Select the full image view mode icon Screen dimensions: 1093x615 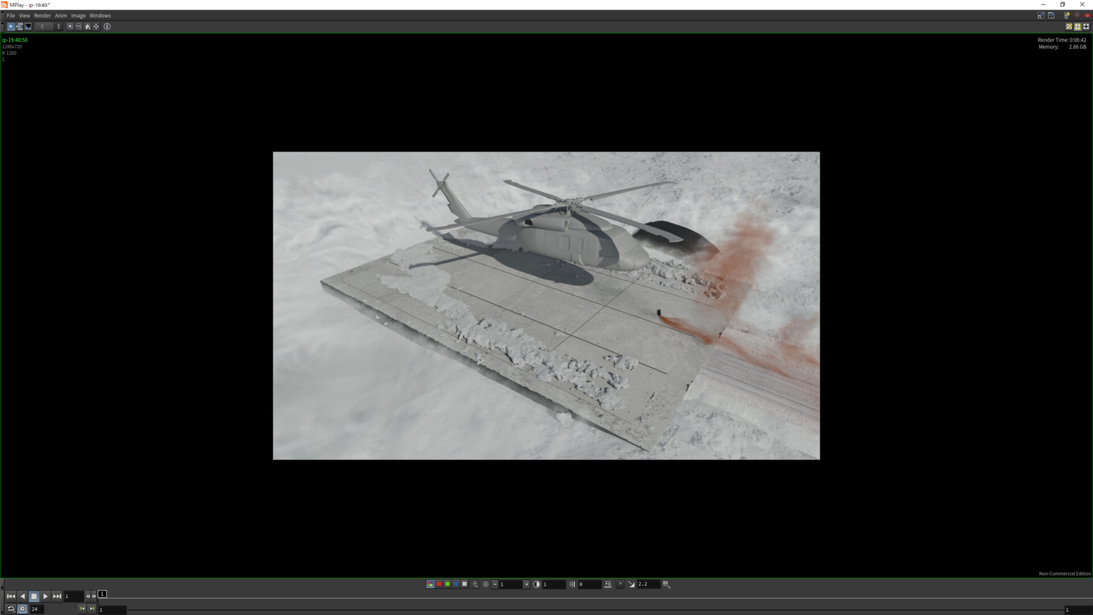11,27
